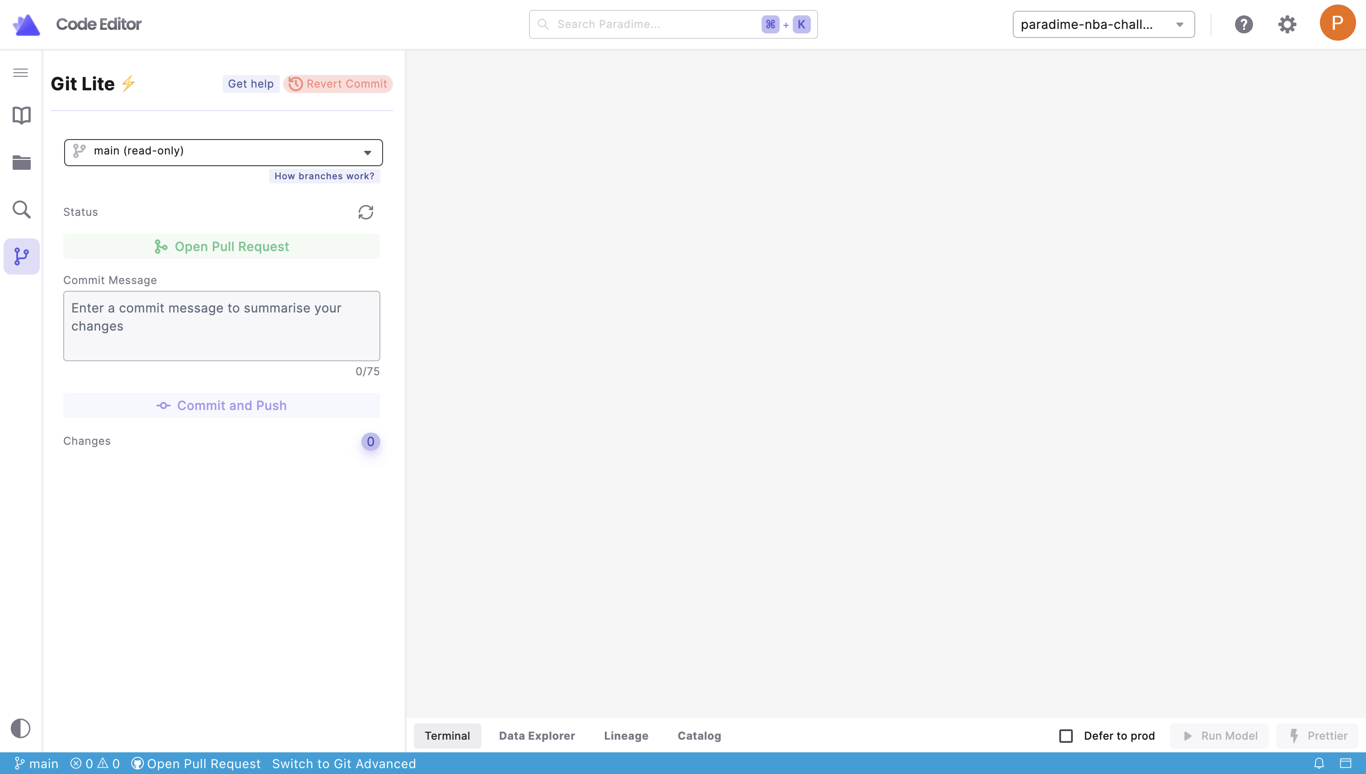Switch to the Lineage tab
1366x774 pixels.
click(626, 736)
